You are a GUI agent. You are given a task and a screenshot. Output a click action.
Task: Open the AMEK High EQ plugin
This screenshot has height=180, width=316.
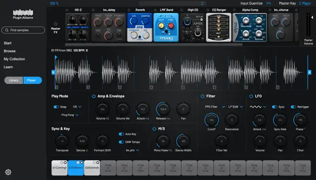click(x=192, y=27)
